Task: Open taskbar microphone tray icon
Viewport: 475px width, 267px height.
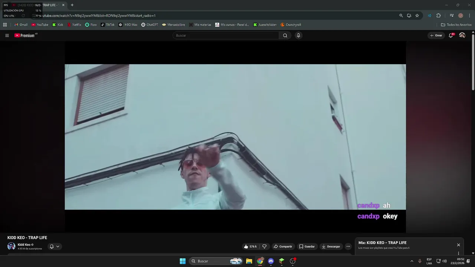Action: point(420,261)
